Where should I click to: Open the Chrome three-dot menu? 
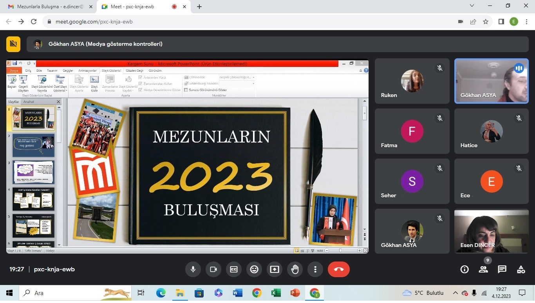527,22
